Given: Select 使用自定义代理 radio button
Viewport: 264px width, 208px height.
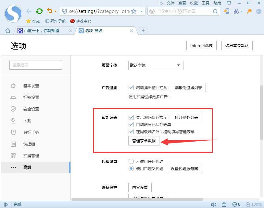Looking at the screenshot, I should [131, 168].
